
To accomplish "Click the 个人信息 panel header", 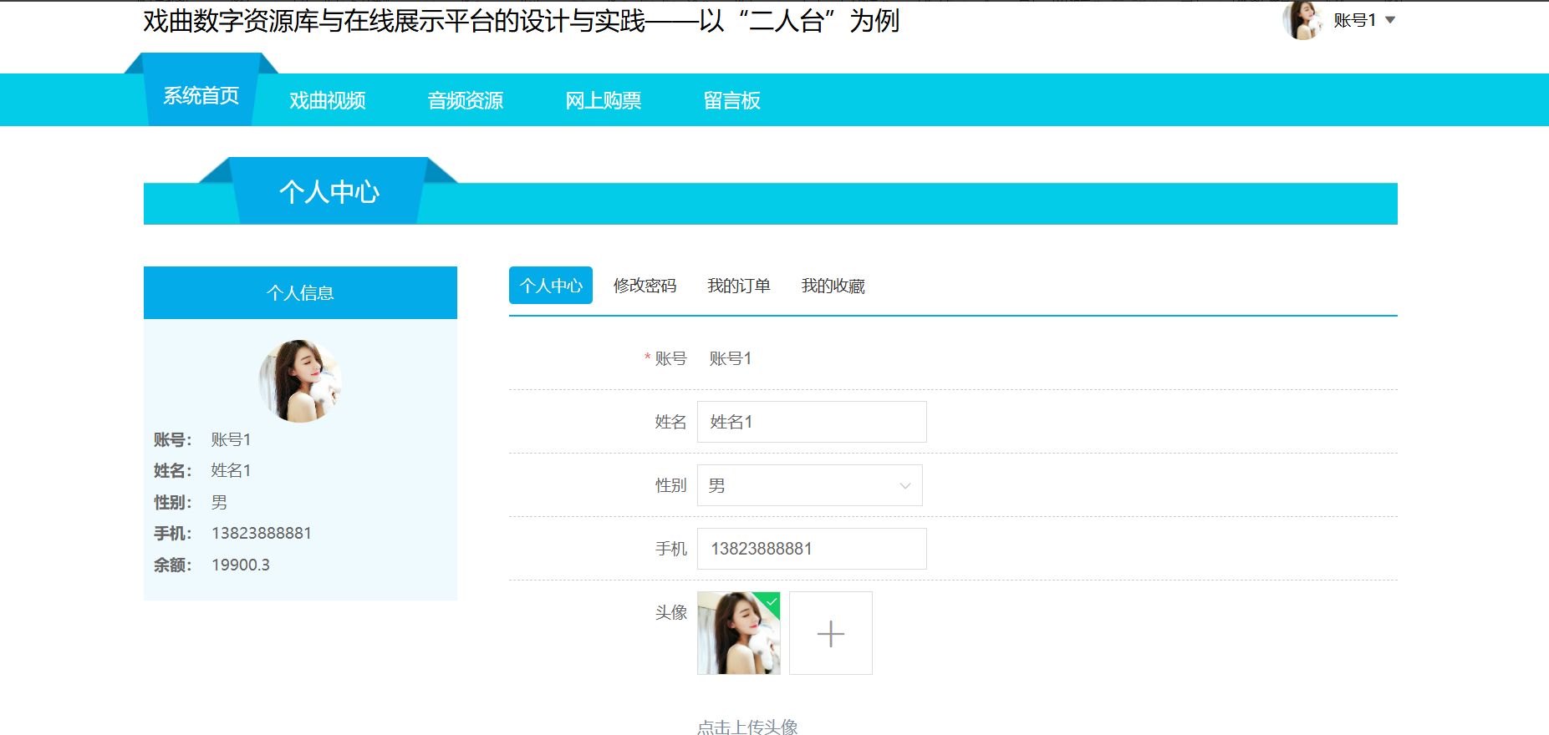I will (300, 292).
